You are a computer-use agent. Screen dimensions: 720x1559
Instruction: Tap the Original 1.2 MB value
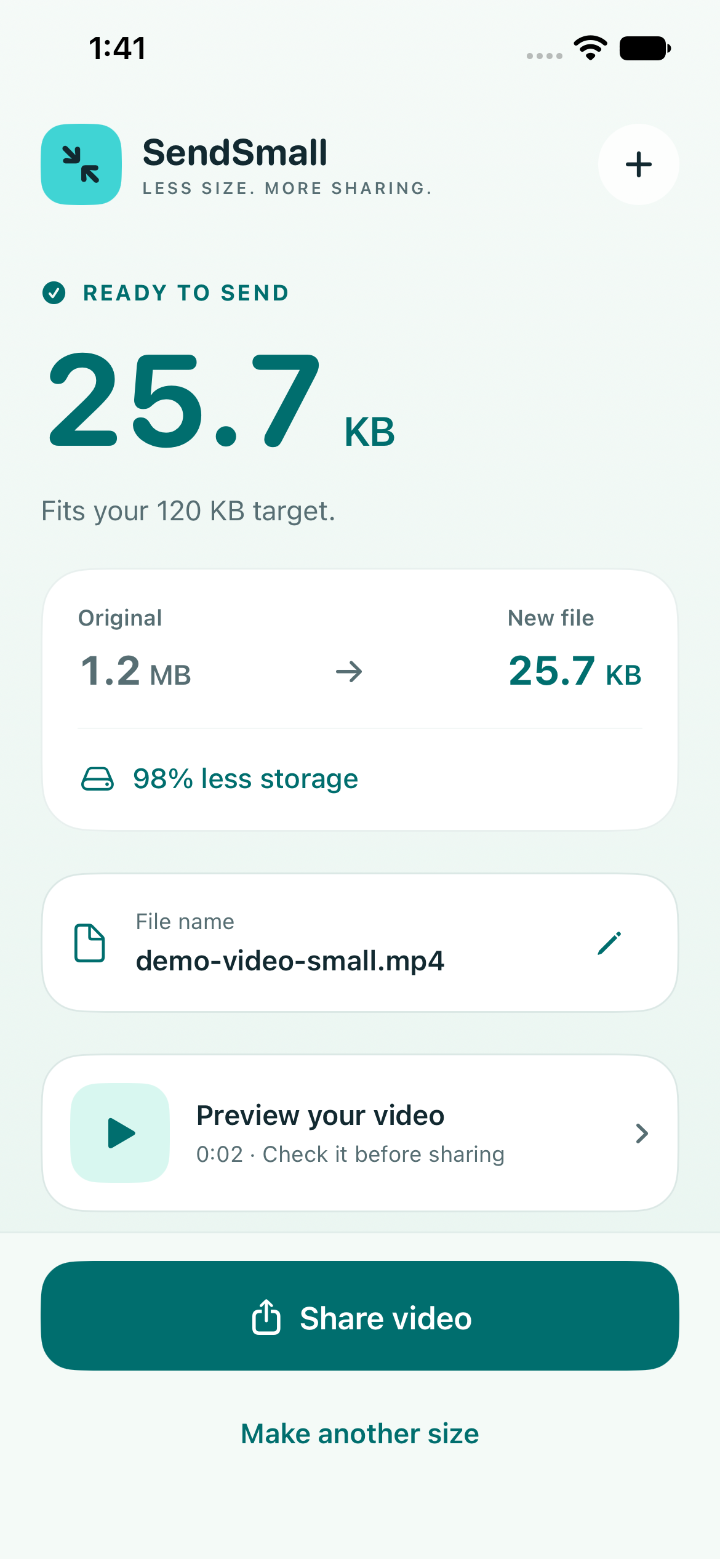(135, 671)
